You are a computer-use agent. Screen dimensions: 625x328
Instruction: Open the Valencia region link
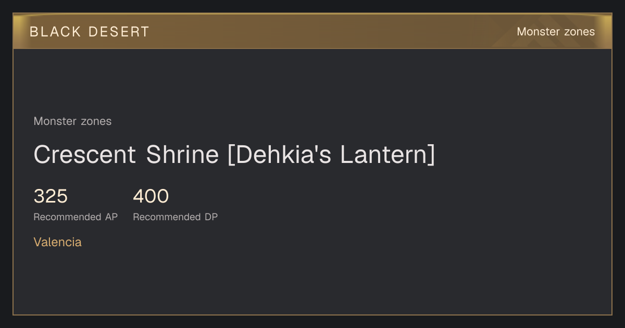[57, 242]
